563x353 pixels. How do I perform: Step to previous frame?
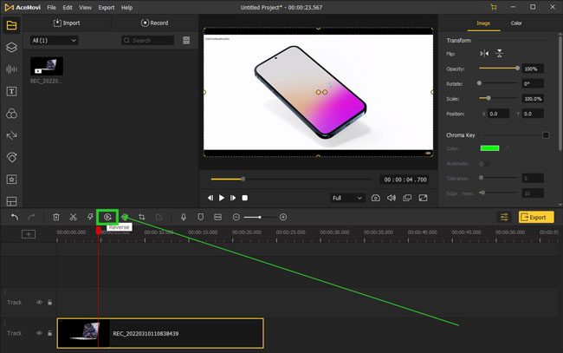(210, 198)
